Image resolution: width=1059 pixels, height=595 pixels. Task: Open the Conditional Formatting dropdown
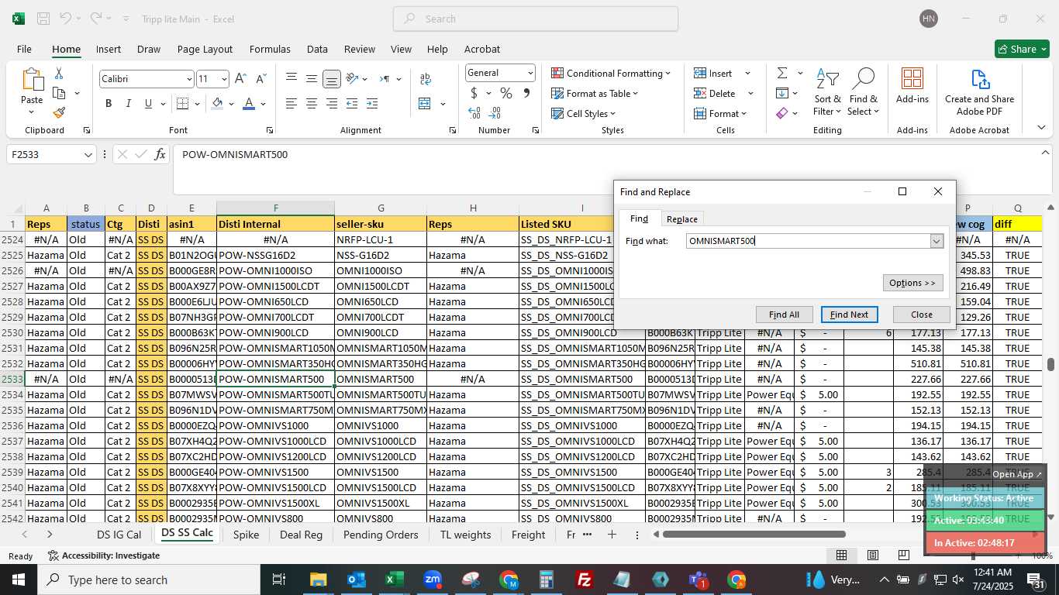(x=611, y=73)
